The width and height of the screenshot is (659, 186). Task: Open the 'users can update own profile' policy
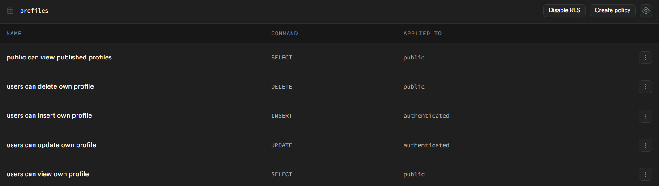(51, 145)
